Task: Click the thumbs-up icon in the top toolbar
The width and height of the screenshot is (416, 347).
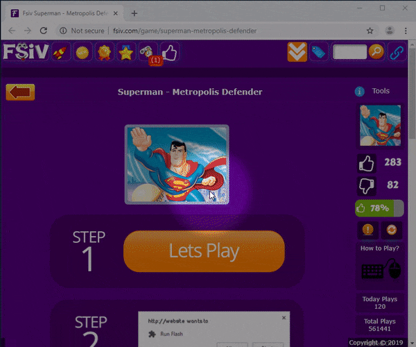Action: [169, 52]
